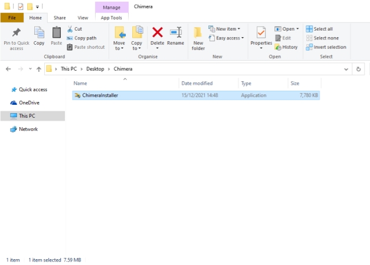Click Paste shortcut option

tap(86, 47)
